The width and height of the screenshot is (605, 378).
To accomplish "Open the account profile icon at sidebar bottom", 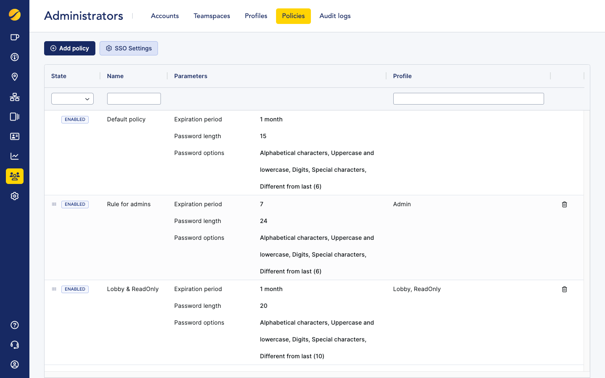I will click(x=15, y=364).
